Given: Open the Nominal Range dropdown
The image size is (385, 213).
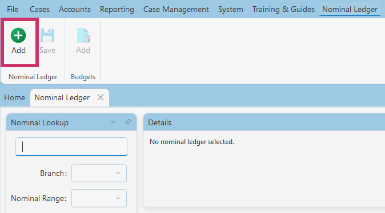Looking at the screenshot, I should pyautogui.click(x=99, y=198).
